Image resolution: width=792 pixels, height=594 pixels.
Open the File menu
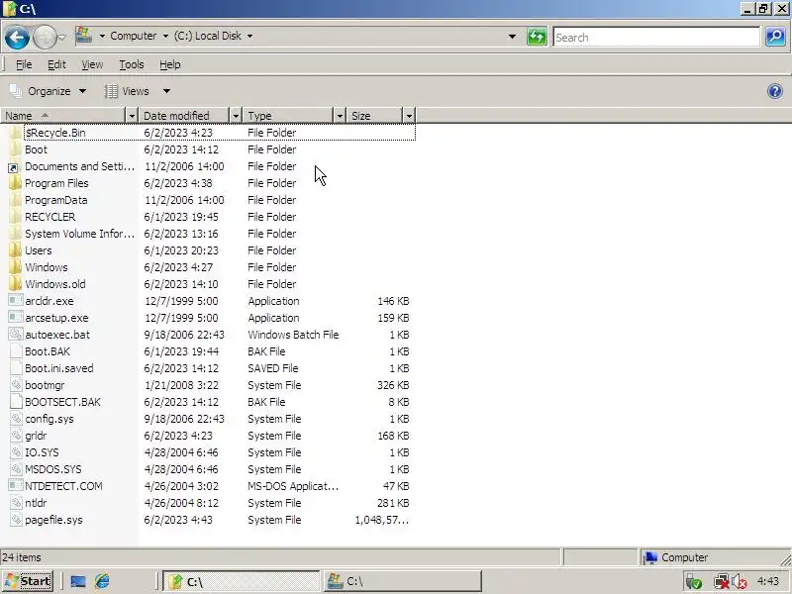click(x=24, y=64)
